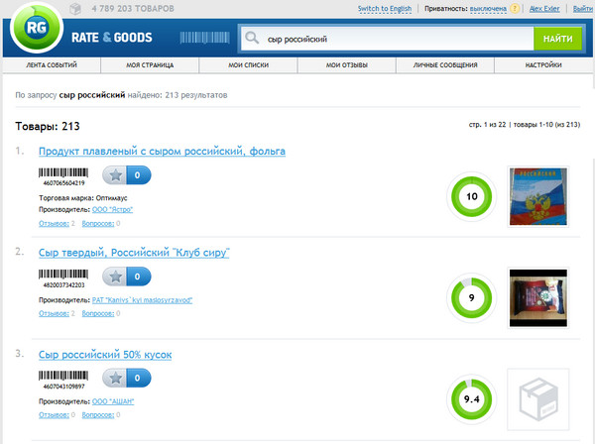Open Отзывов link of first product
Screen dimensions: 595x444
[x=54, y=222]
